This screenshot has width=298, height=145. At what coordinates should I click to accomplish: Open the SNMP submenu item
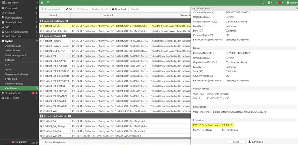[x=9, y=70]
